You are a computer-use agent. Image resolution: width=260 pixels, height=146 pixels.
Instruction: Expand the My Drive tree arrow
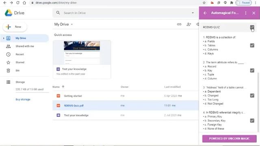4,38
